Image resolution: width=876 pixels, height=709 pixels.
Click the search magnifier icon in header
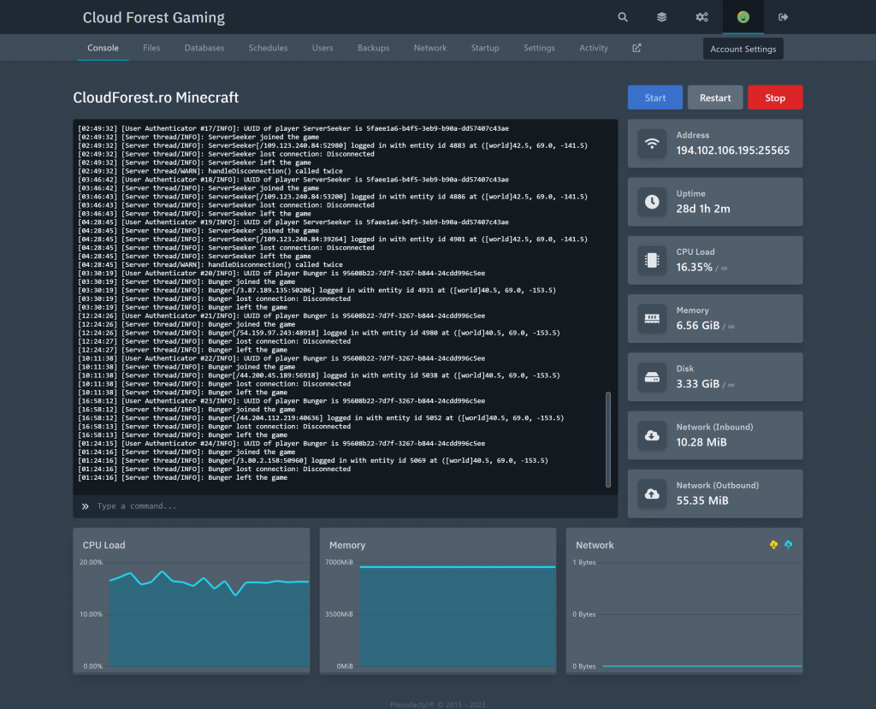pyautogui.click(x=623, y=17)
